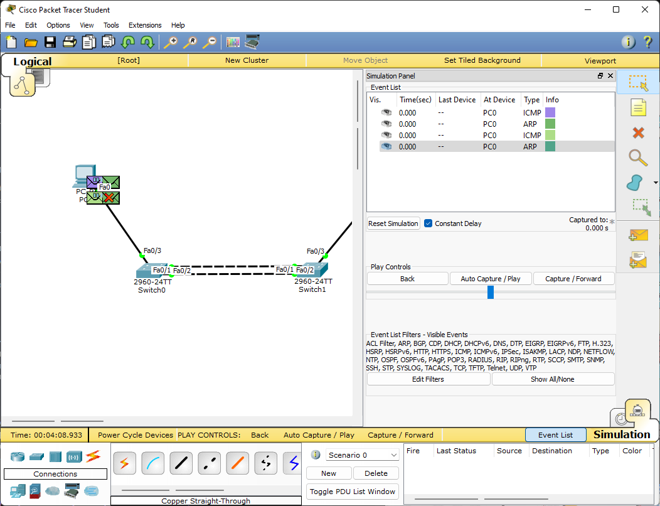Zoom out with the minus magnifier

coord(209,42)
